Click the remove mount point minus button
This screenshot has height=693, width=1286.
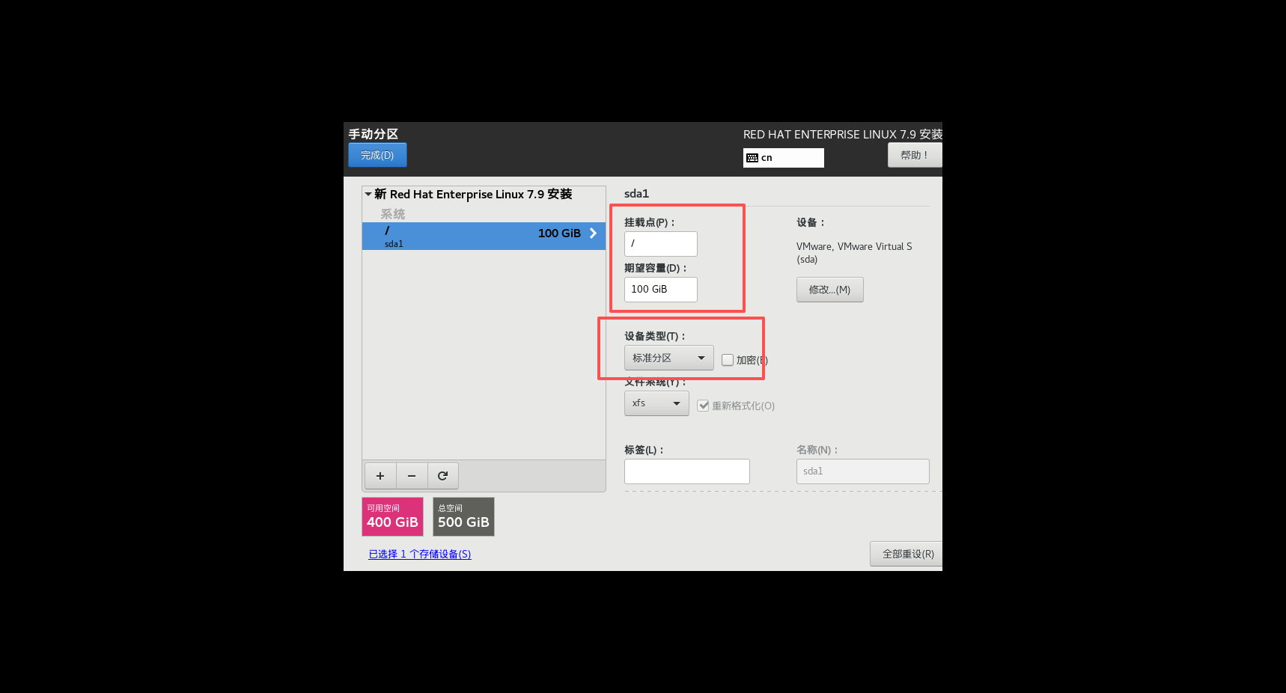(412, 476)
